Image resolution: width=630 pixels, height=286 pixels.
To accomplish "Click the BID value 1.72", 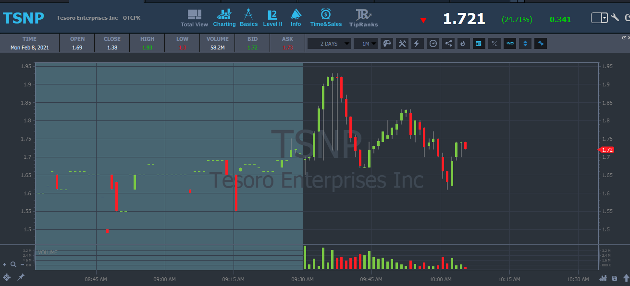I will [253, 48].
